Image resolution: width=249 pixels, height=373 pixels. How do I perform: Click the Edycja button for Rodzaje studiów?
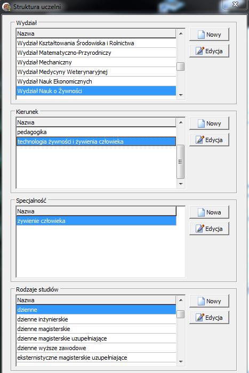click(209, 318)
